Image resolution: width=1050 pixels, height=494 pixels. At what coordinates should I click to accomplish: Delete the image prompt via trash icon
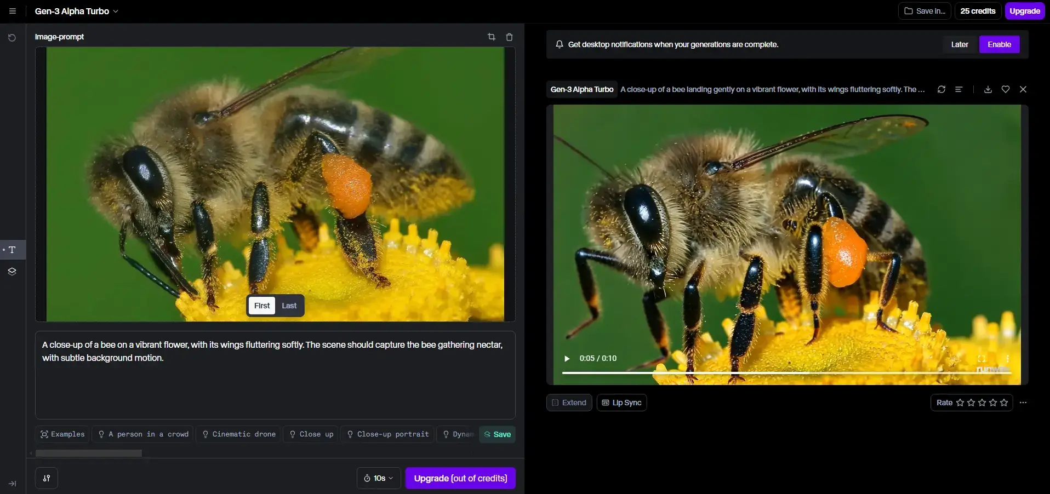(x=509, y=37)
